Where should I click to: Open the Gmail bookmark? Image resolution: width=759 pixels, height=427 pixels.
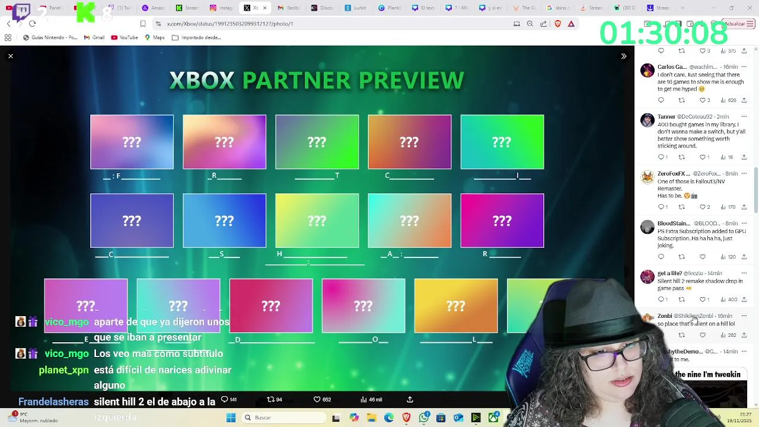(94, 37)
